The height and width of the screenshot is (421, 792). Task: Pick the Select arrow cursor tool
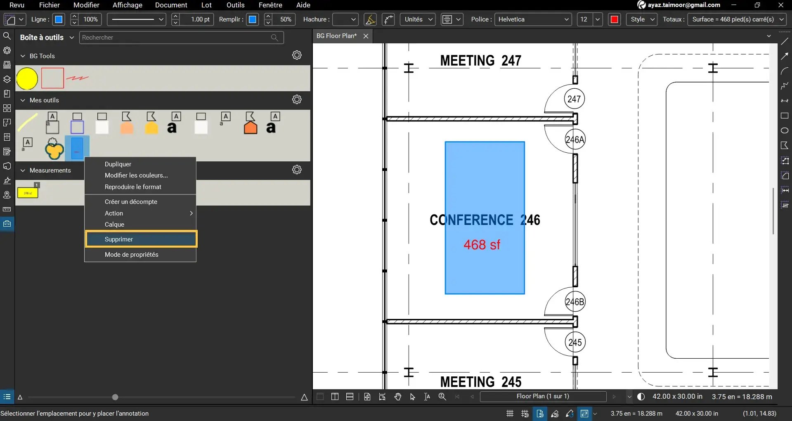412,397
